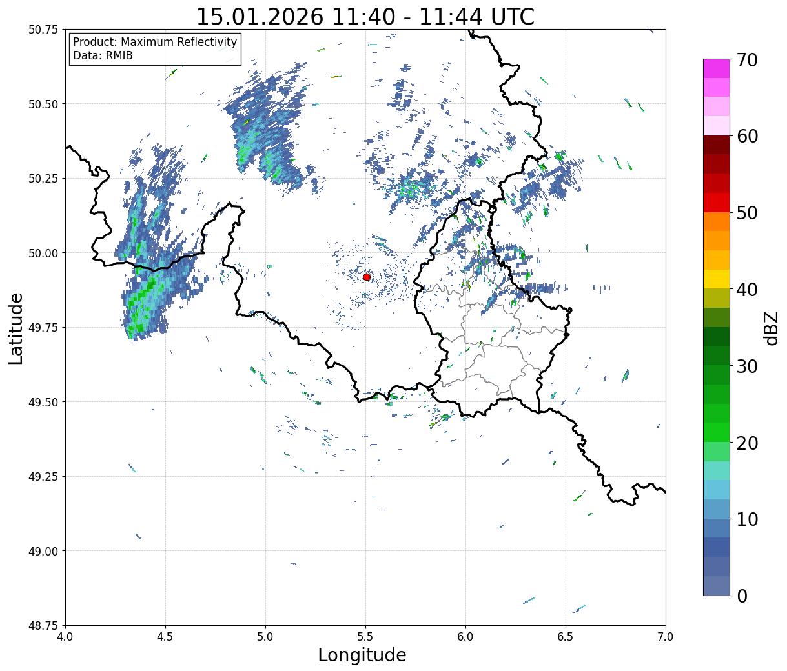This screenshot has width=787, height=671.
Task: Click the 'Latitude' axis label
Action: click(x=16, y=328)
